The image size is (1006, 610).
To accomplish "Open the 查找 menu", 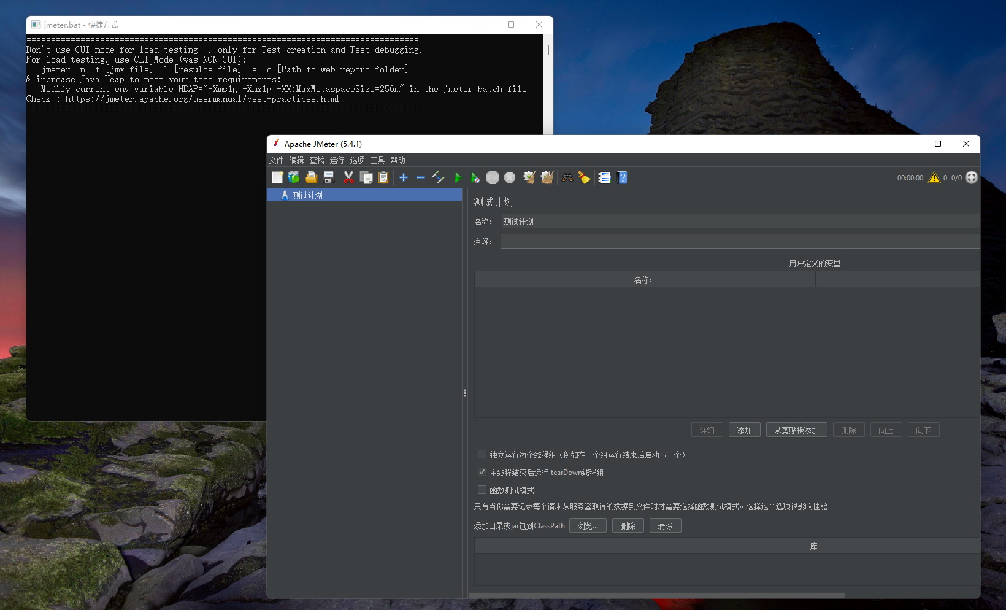I will [317, 160].
